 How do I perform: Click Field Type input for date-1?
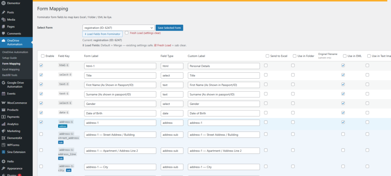172,113
